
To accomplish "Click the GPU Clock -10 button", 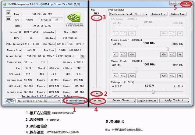I will [123, 34].
